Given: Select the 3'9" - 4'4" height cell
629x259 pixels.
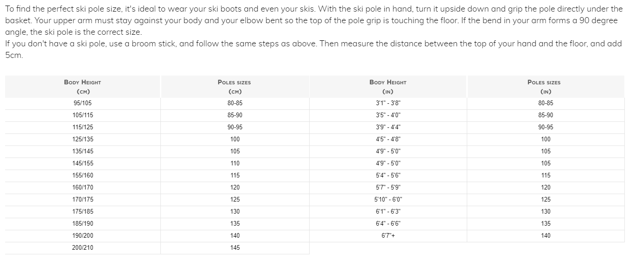Looking at the screenshot, I should click(x=388, y=127).
